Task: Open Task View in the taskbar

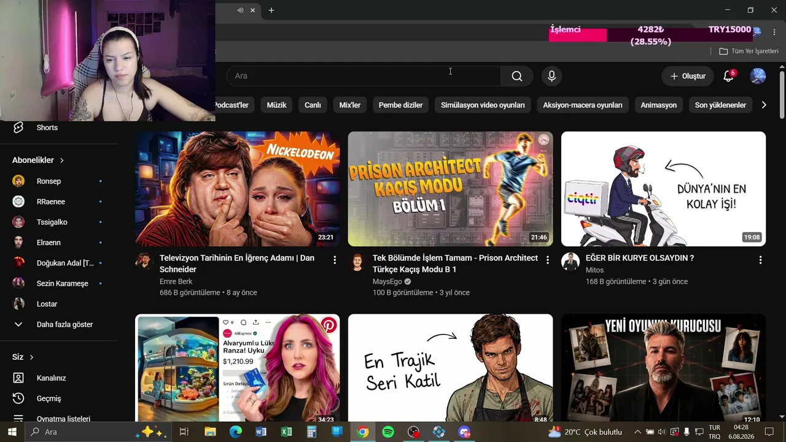Action: pyautogui.click(x=184, y=432)
